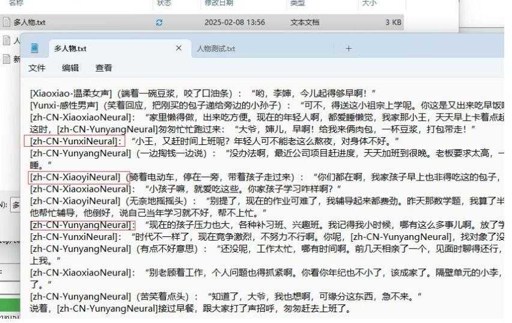This screenshot has height=323, width=512.
Task: Click the Notepad app icon in title bar
Action: pyautogui.click(x=35, y=48)
